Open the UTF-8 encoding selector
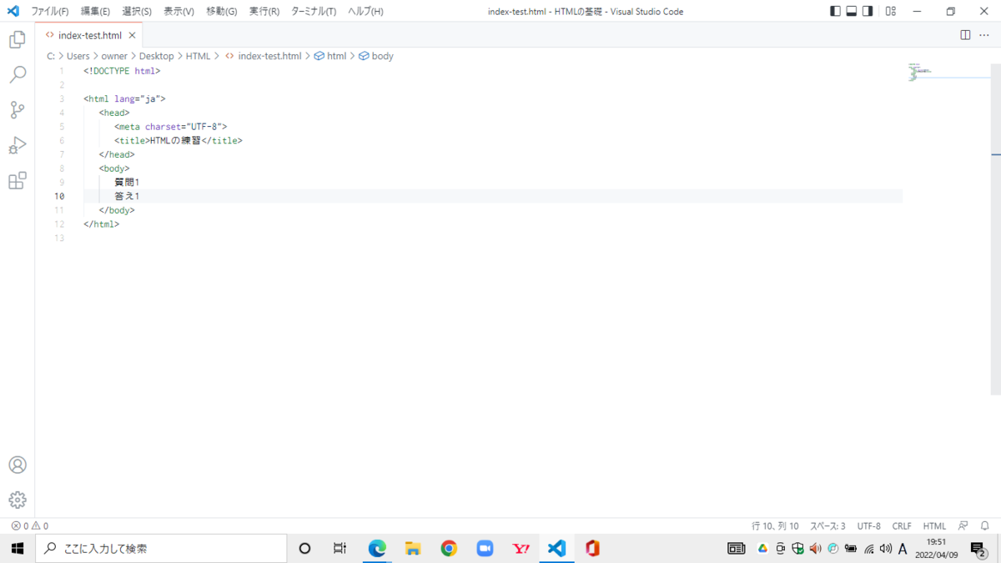Screen dimensions: 1001x563 coord(868,525)
